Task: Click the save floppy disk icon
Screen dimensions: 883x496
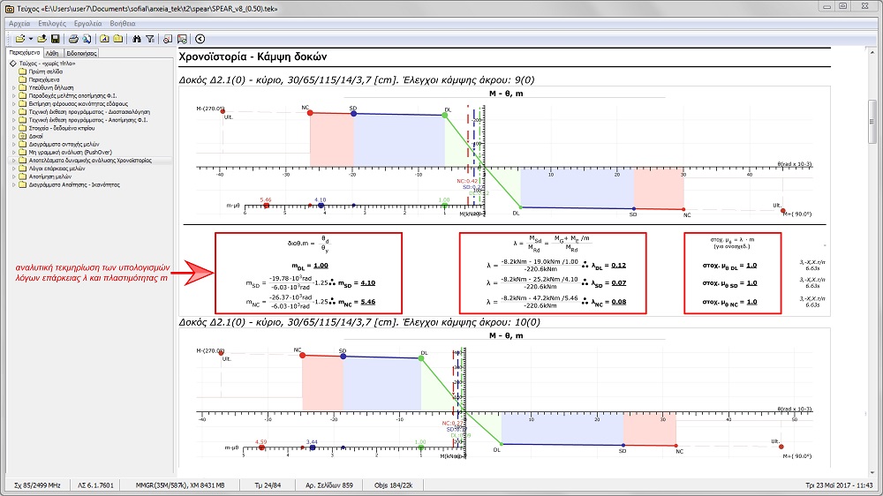Action: click(55, 39)
